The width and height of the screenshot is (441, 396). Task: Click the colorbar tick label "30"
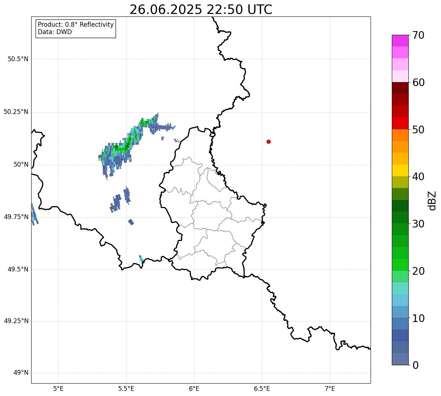pyautogui.click(x=418, y=224)
